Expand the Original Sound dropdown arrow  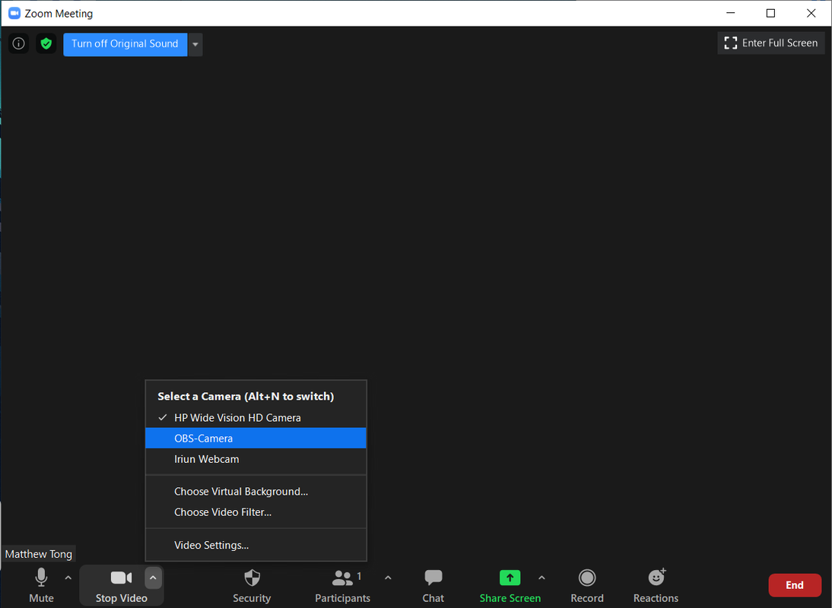pyautogui.click(x=195, y=44)
